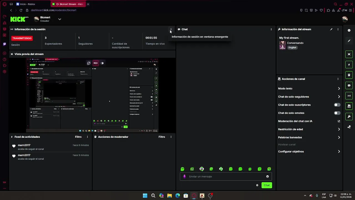
Task: Expand Modo lento options
Action: pos(339,89)
